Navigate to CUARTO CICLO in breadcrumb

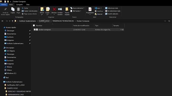point(44,21)
